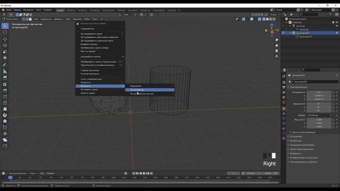340x191 pixels.
Task: Click the current frame number field
Action: (x=233, y=173)
